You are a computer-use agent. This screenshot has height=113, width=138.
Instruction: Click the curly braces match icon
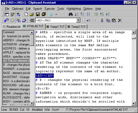[88, 14]
